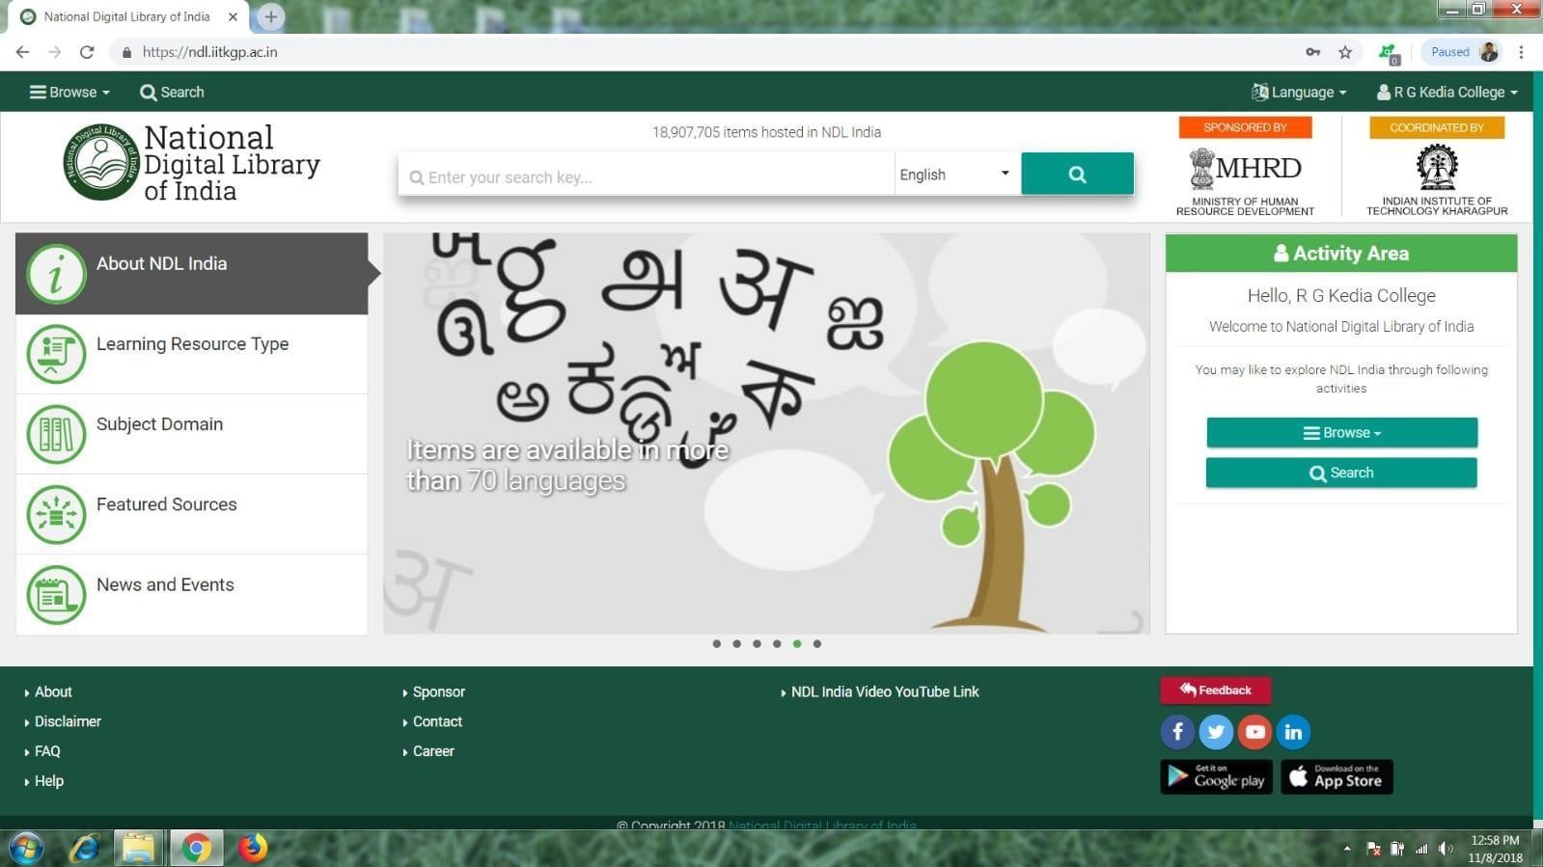
Task: Select the first carousel slide dot
Action: pyautogui.click(x=716, y=643)
